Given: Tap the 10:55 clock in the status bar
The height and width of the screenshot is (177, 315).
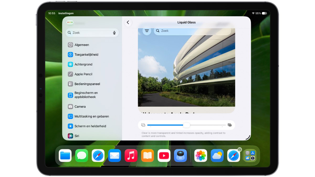Looking at the screenshot, I should [x=52, y=13].
